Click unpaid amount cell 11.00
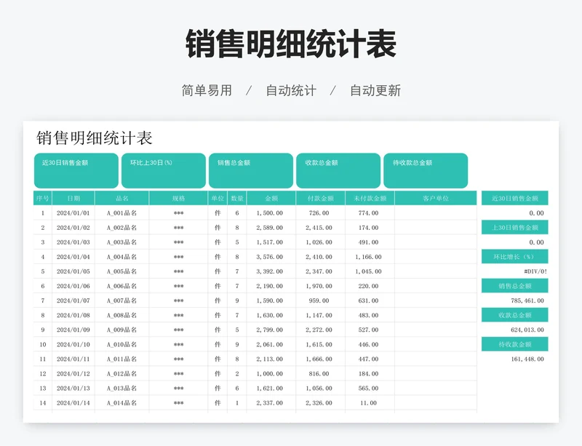The height and width of the screenshot is (446, 582). [x=369, y=403]
